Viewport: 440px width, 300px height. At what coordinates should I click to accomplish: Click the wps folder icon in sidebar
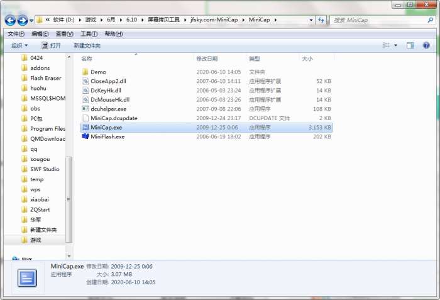tap(25, 189)
